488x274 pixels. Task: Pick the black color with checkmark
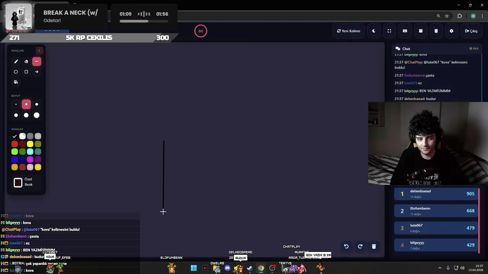(14, 136)
